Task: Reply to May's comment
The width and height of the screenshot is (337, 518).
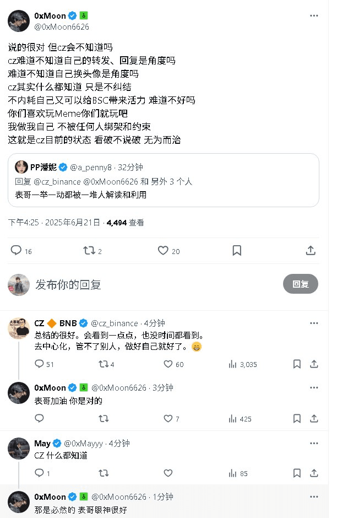Action: 39,473
